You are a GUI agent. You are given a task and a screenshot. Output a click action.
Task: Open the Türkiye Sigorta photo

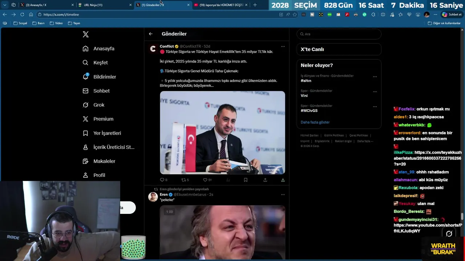click(222, 133)
